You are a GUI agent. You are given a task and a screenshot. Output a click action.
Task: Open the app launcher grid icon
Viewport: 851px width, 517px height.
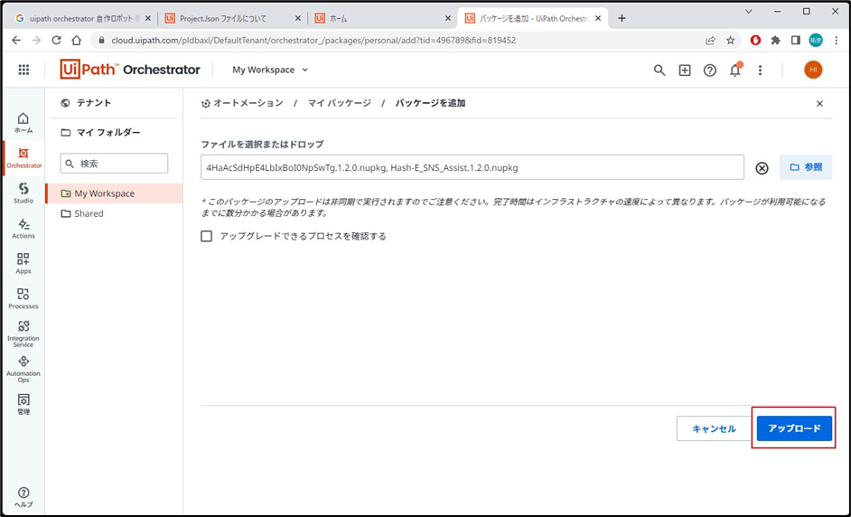click(x=23, y=70)
